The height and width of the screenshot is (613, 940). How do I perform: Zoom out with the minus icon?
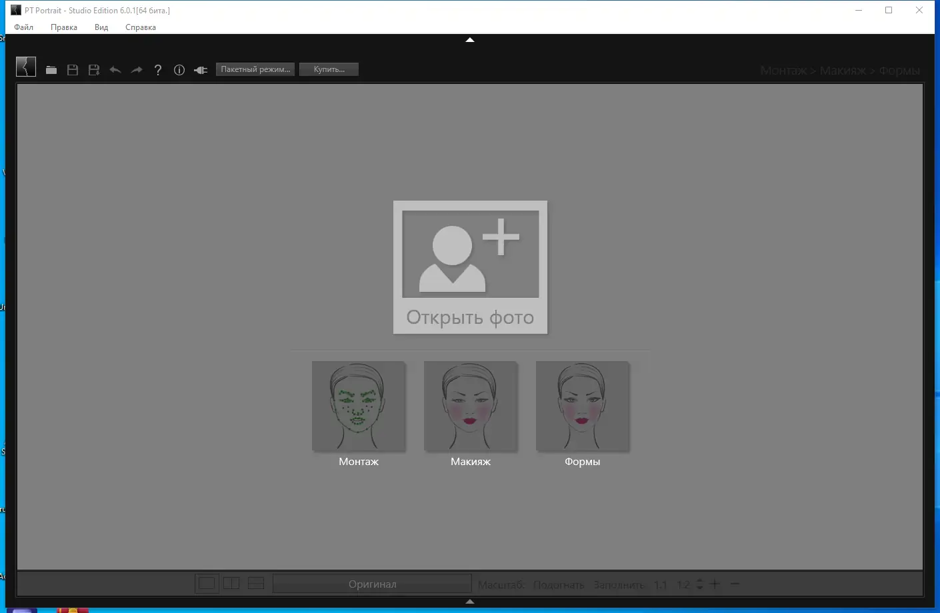tap(735, 584)
